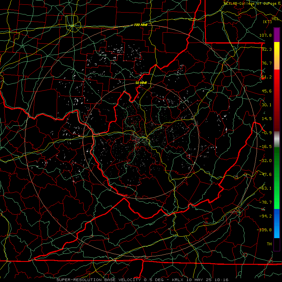Click the 30.1 velocity scale value

click(x=267, y=105)
